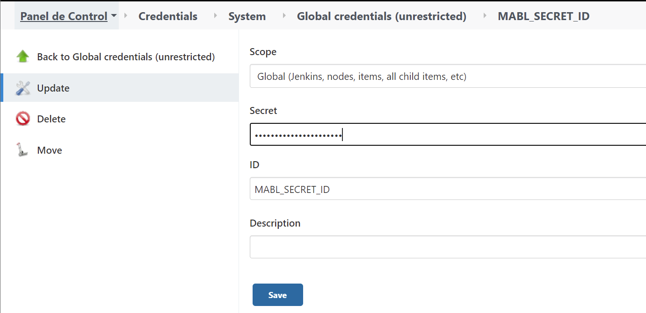Click the Update tools icon
The width and height of the screenshot is (646, 313).
[22, 88]
